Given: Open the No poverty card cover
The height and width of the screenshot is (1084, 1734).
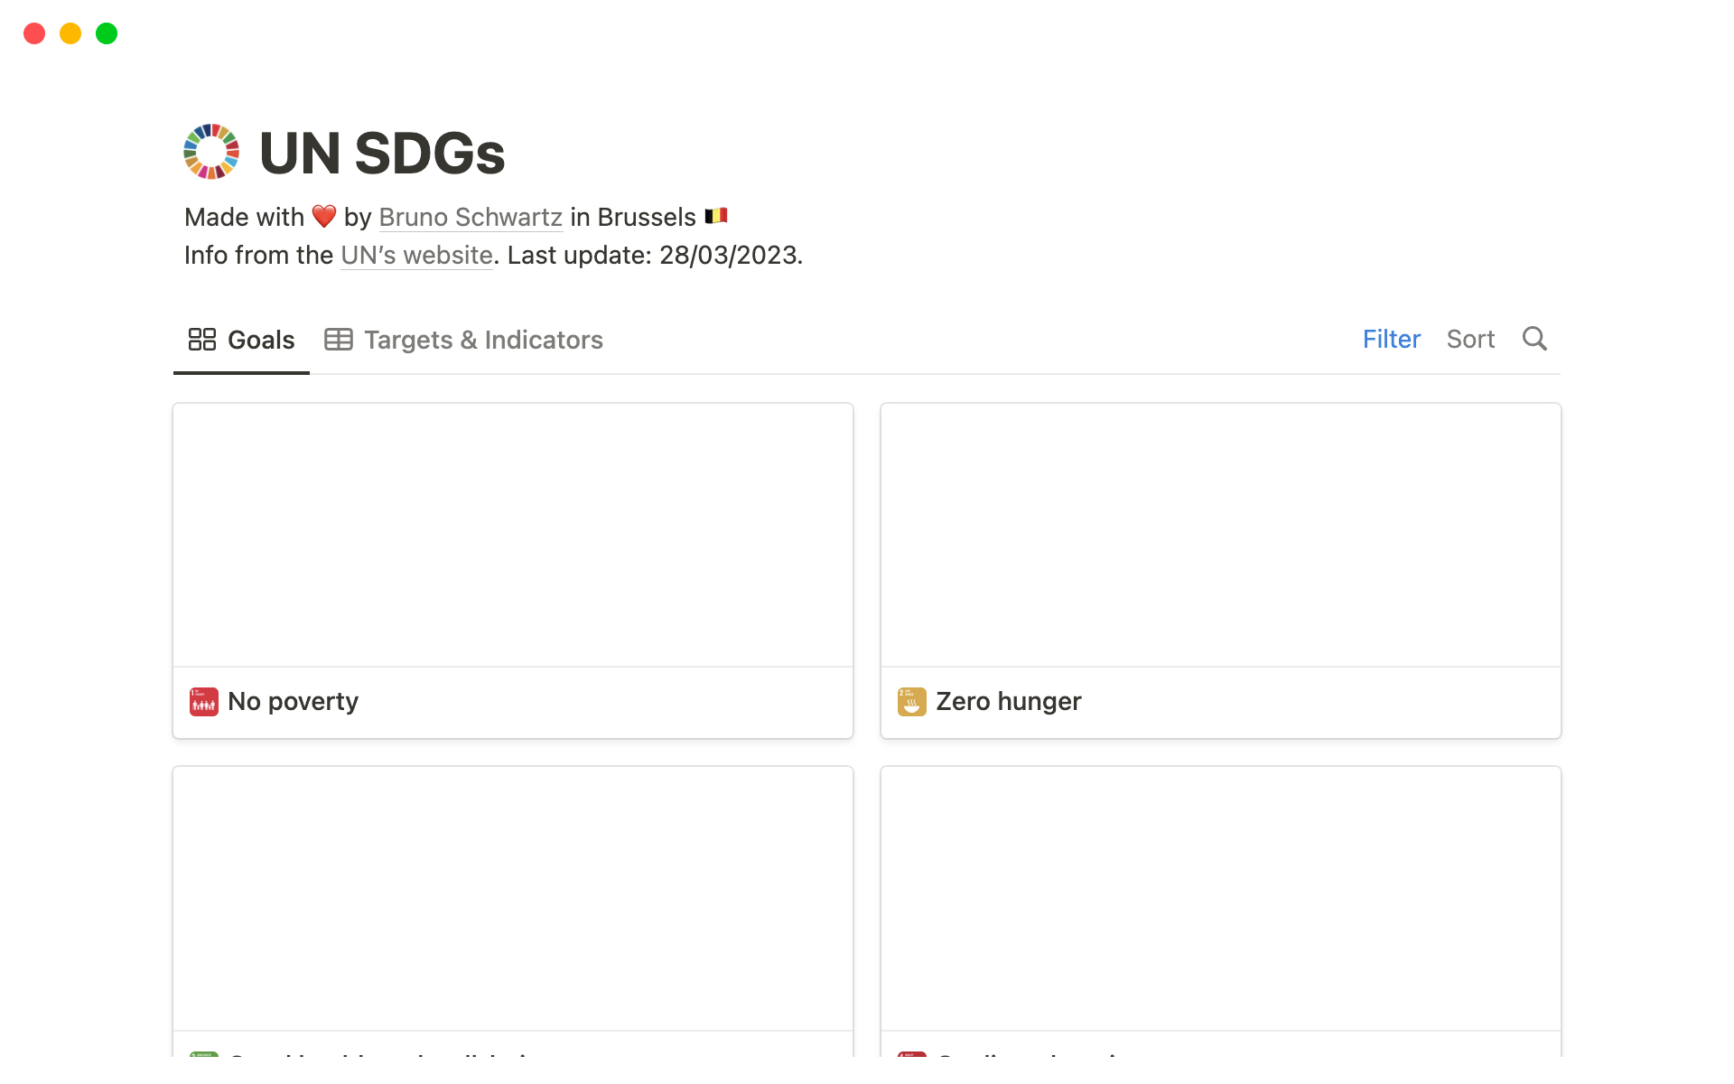Looking at the screenshot, I should (513, 535).
